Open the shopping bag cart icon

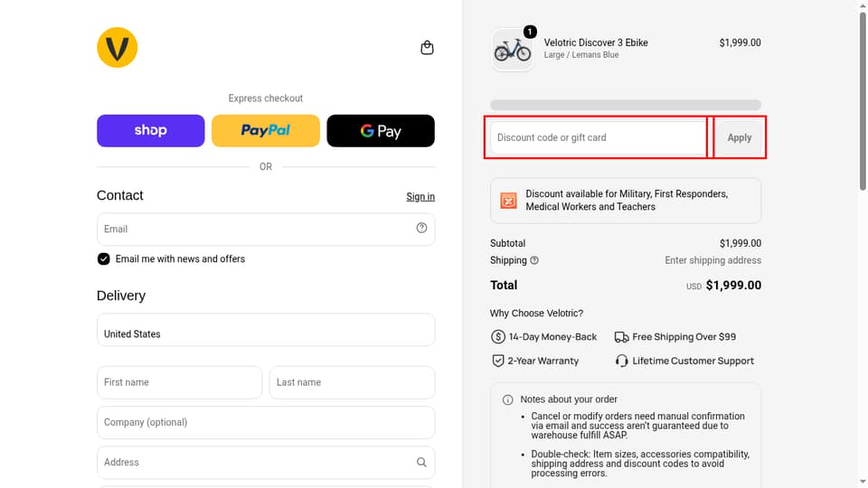[427, 48]
